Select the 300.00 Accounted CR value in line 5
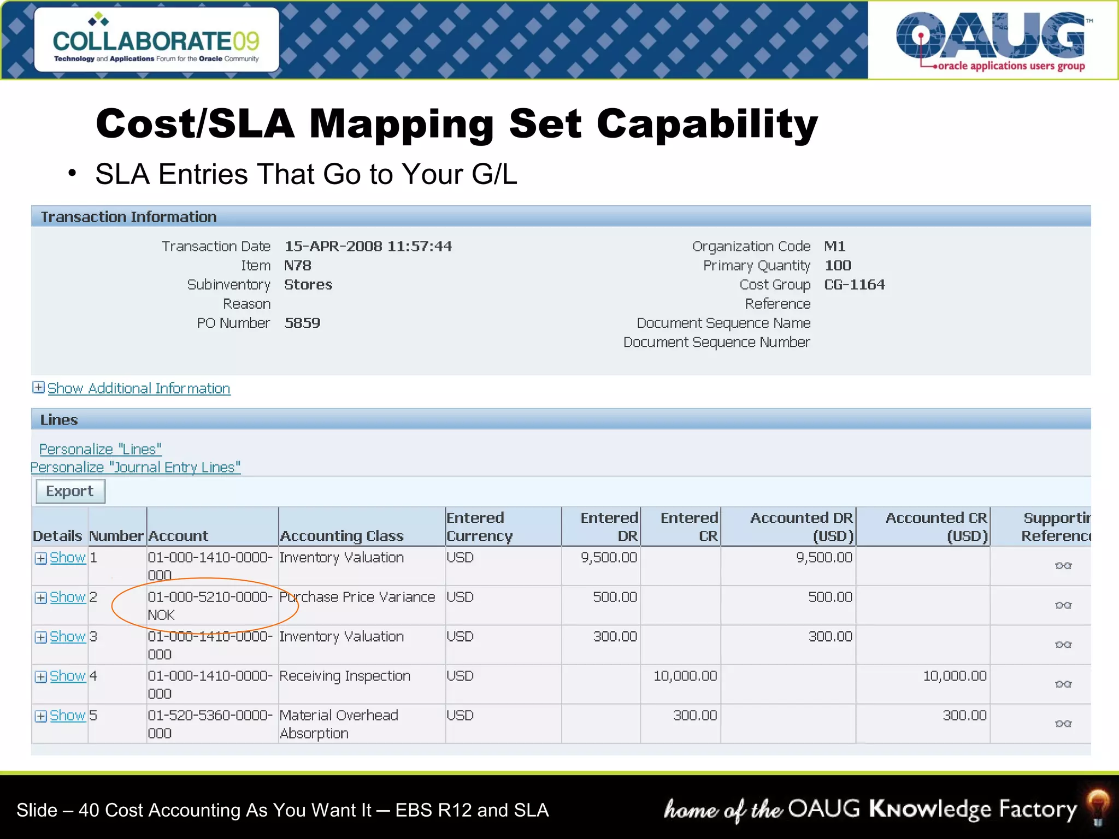The image size is (1119, 839). coord(964,716)
